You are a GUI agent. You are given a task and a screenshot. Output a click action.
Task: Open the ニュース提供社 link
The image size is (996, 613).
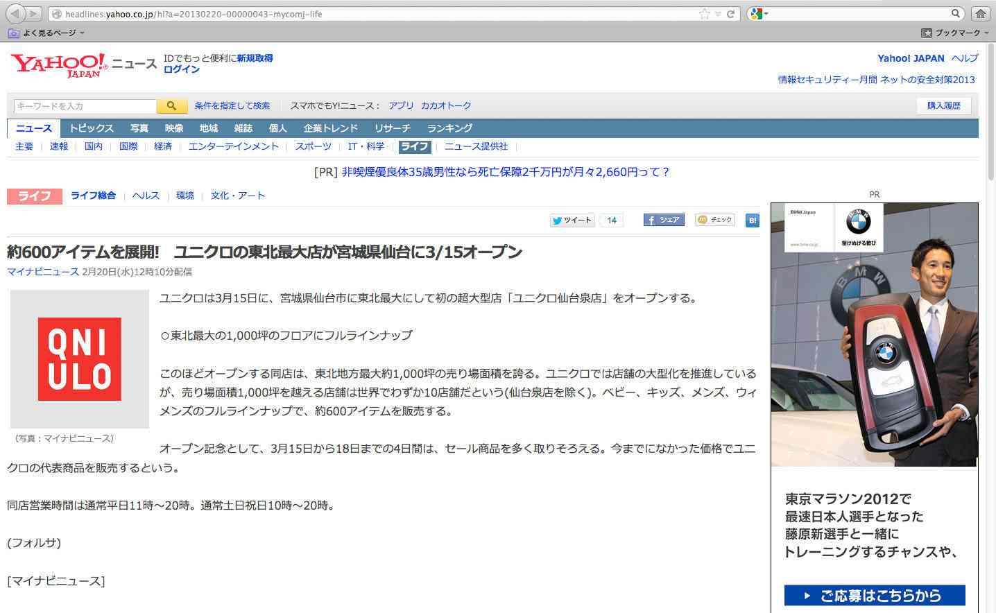point(476,146)
